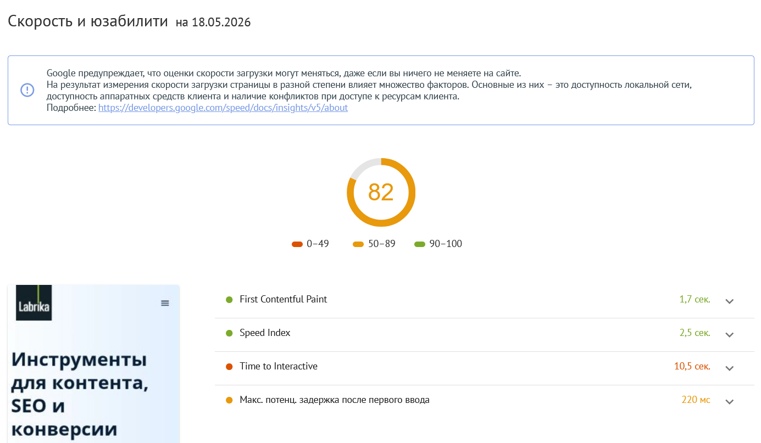Open the developers.google.com speed insights link
Screen dimensions: 761x443
coord(223,108)
